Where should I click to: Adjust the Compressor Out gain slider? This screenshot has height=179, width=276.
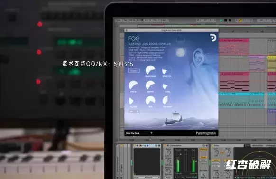pos(196,161)
